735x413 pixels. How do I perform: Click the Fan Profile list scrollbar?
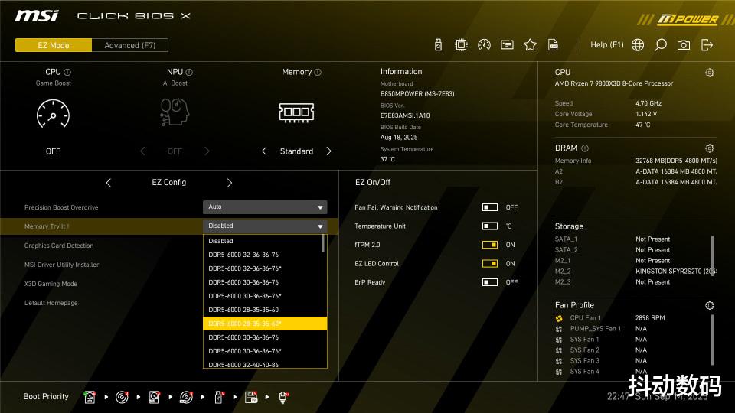point(713,340)
